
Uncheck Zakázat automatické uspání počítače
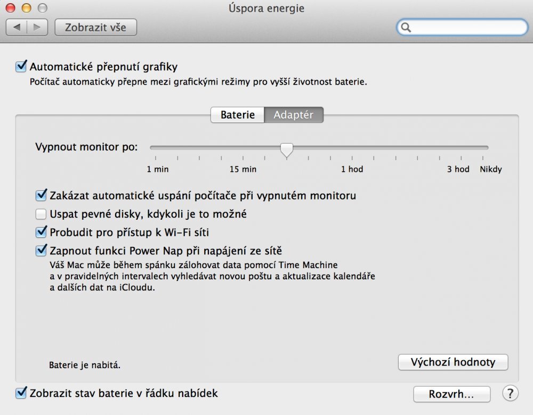(41, 195)
